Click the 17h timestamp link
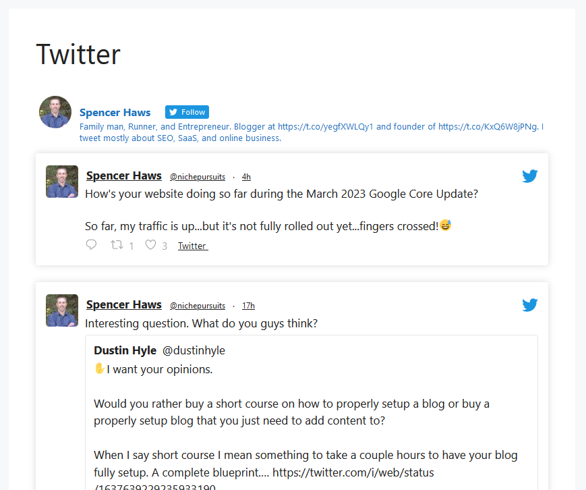The height and width of the screenshot is (490, 586). pyautogui.click(x=248, y=306)
